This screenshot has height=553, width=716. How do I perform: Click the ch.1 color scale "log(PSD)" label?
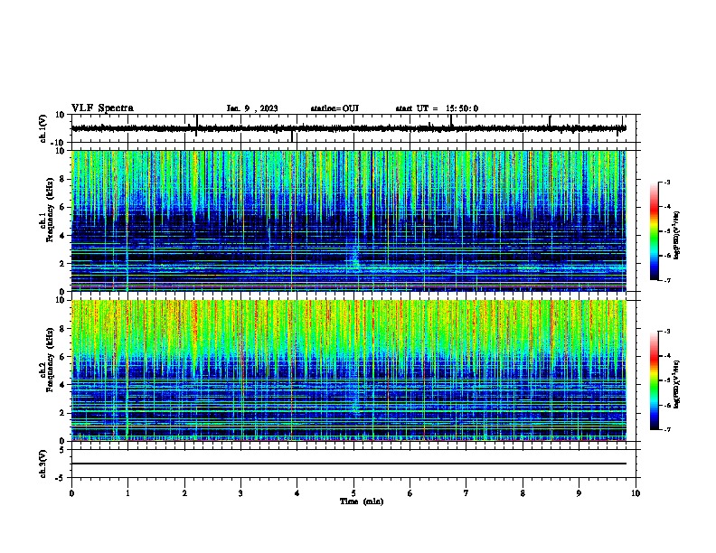[x=677, y=236]
